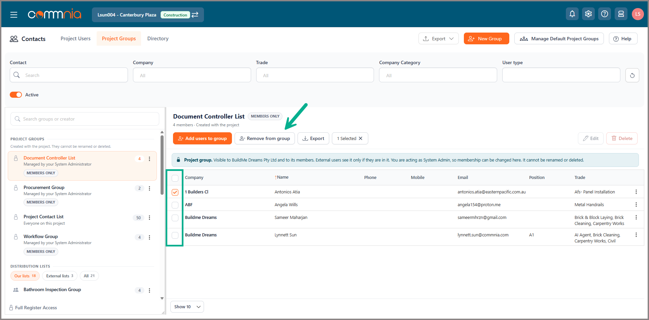Click the Delete button
Screen dimensions: 649x320
click(622, 138)
